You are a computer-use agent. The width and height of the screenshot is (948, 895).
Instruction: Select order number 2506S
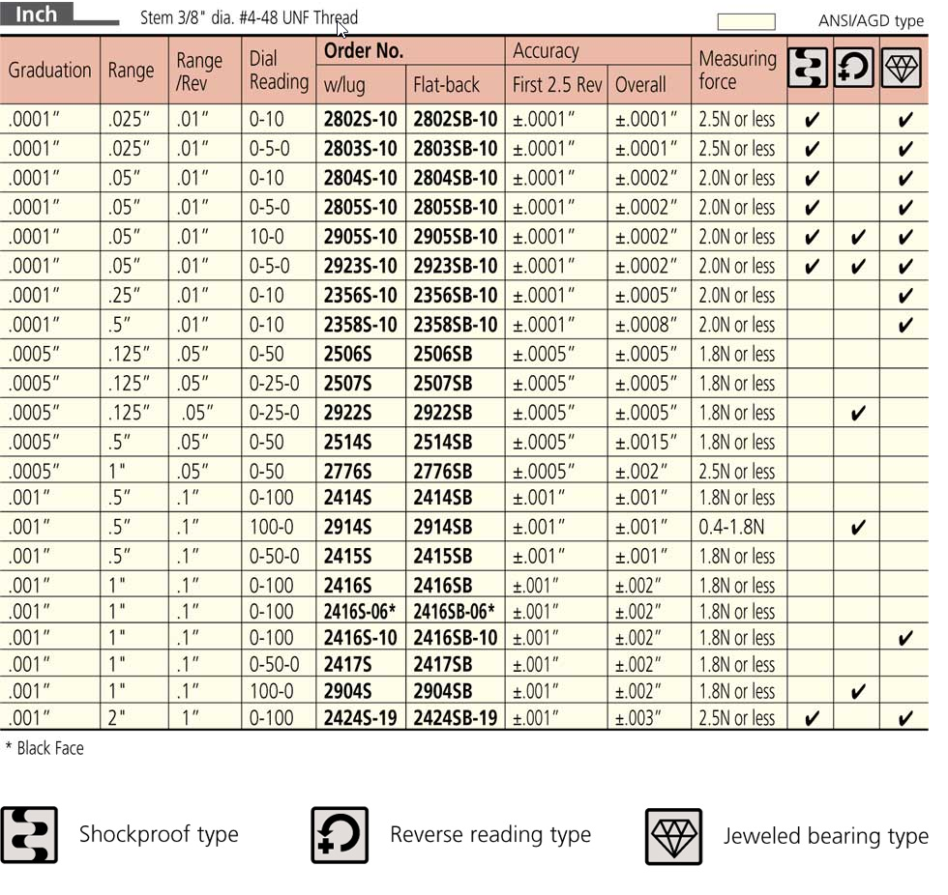click(347, 355)
